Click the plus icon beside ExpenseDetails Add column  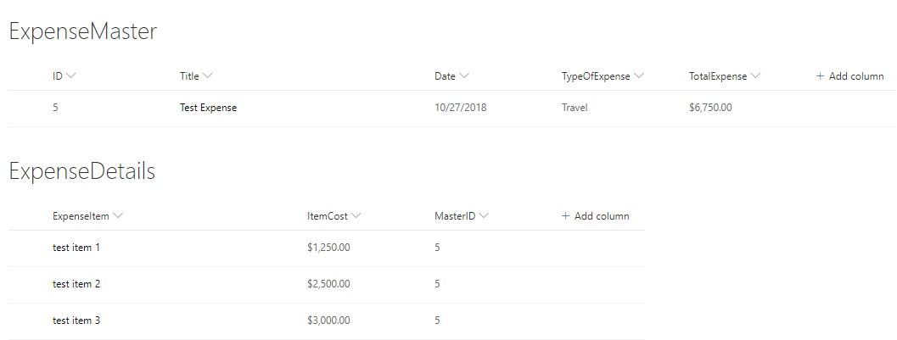pos(565,216)
